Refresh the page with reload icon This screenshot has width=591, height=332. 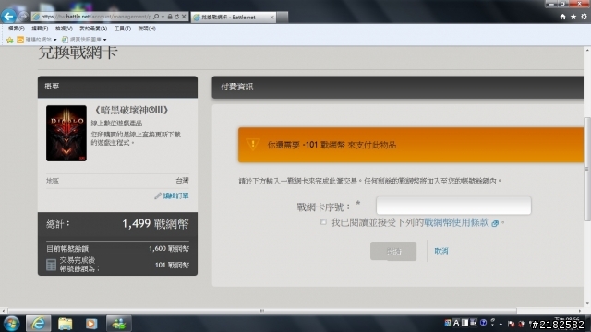click(176, 17)
